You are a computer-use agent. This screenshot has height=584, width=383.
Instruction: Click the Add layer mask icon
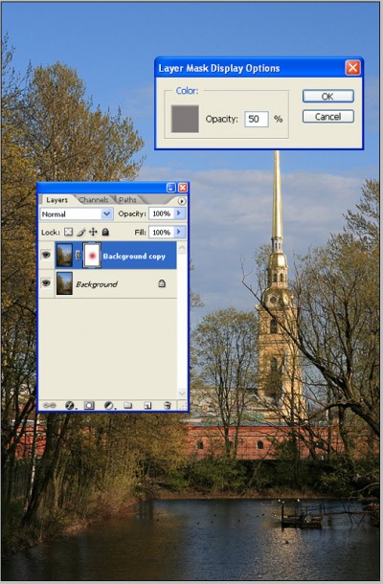89,405
